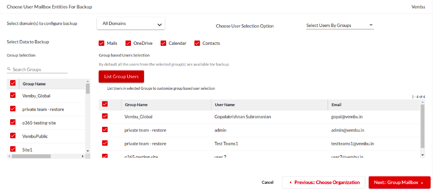Click the users table scroll-up arrow
The width and height of the screenshot is (433, 192).
coord(422,102)
